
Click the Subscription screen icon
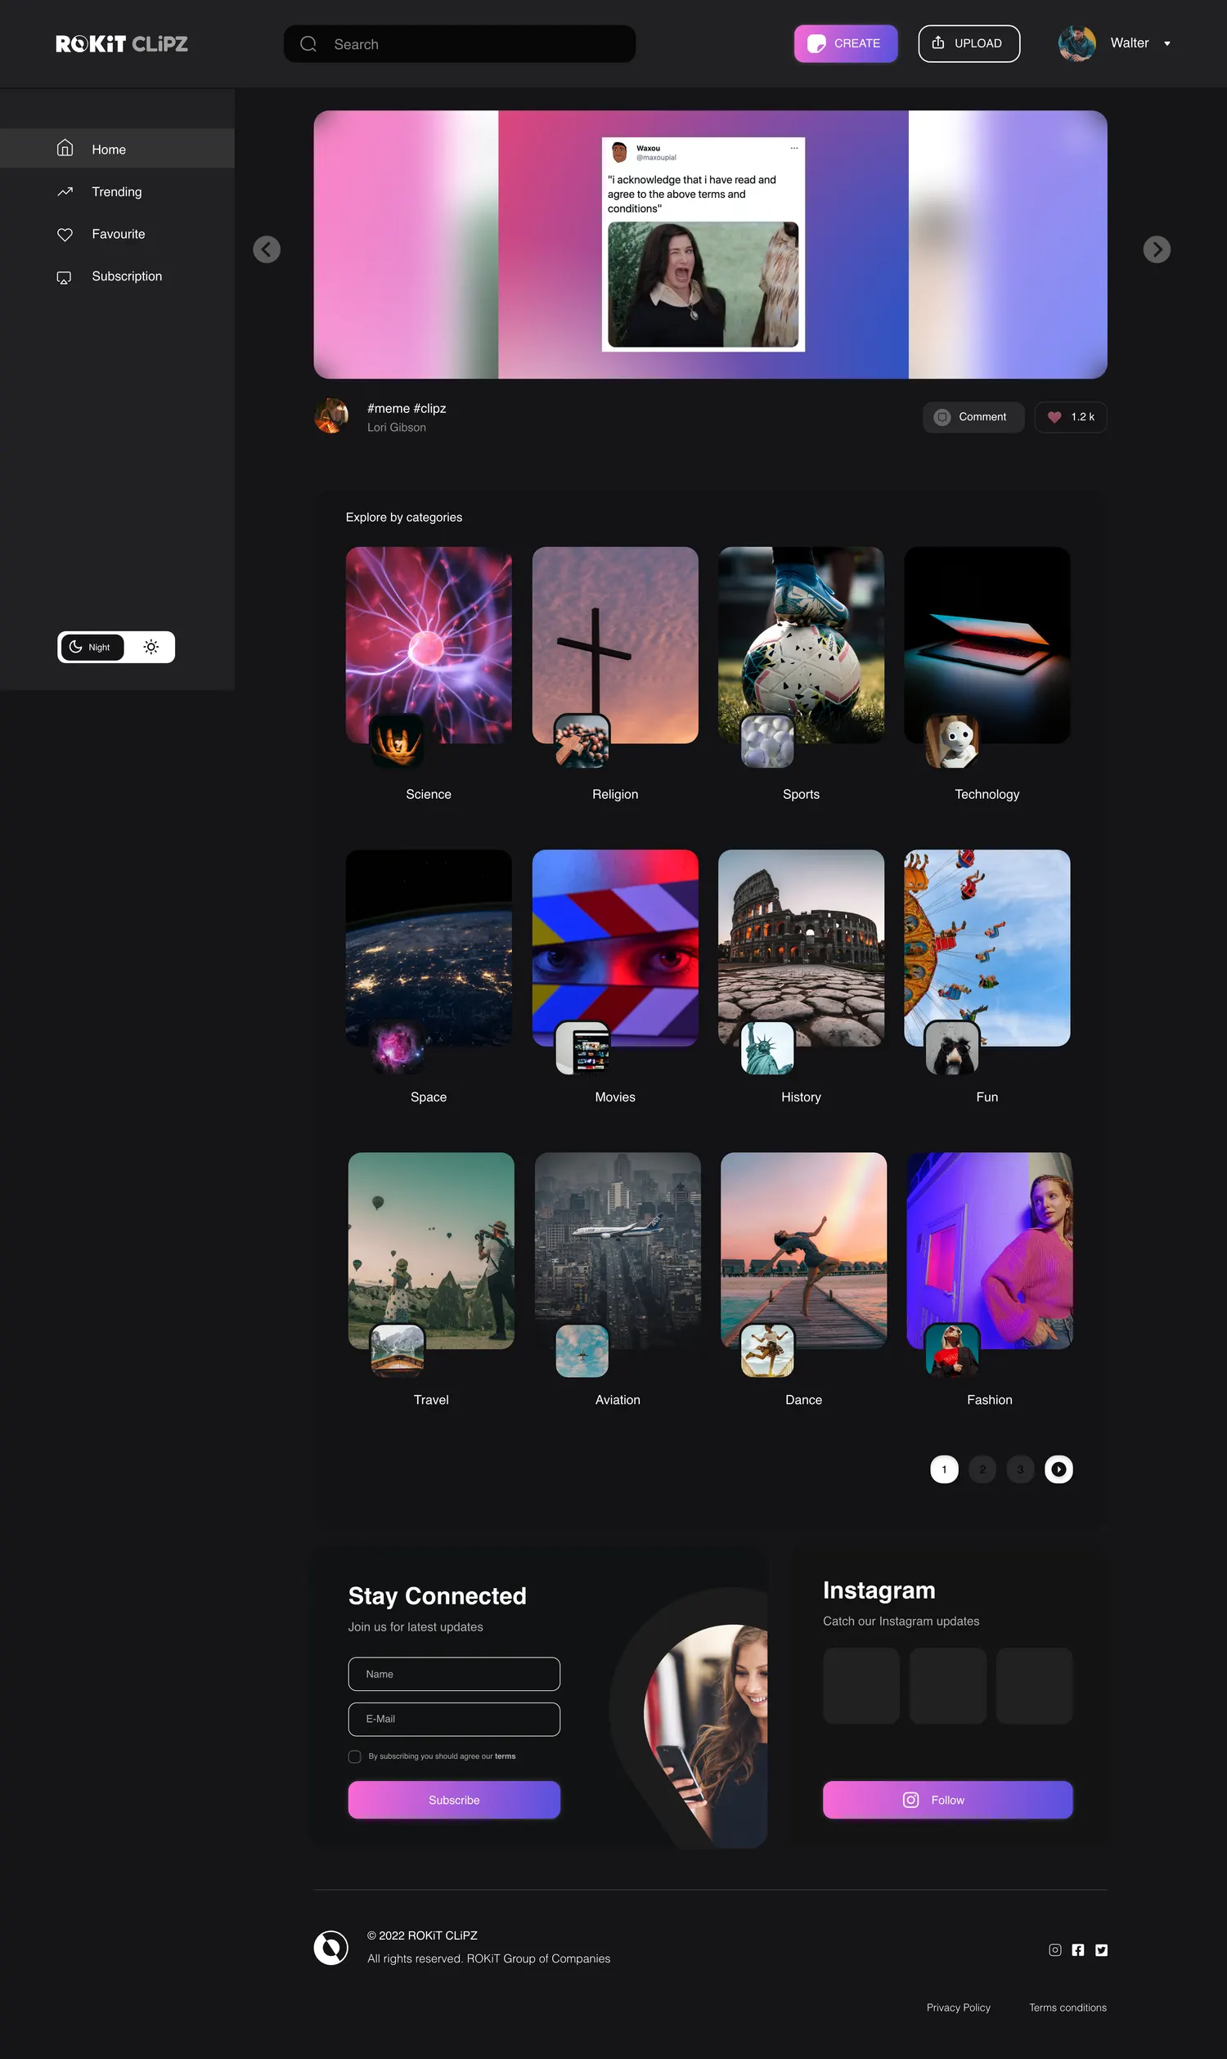65,277
